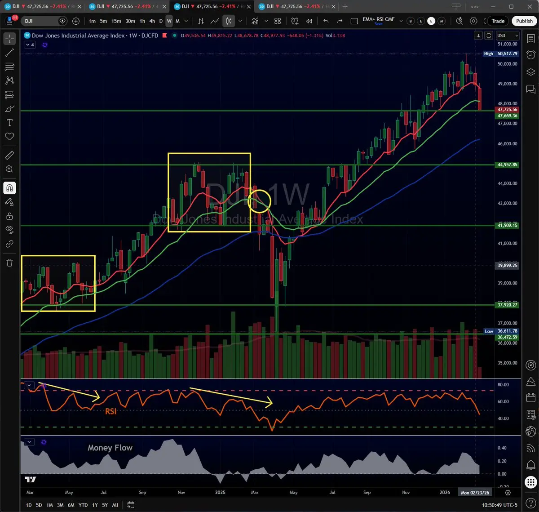Toggle lock all drawing tools

9,216
